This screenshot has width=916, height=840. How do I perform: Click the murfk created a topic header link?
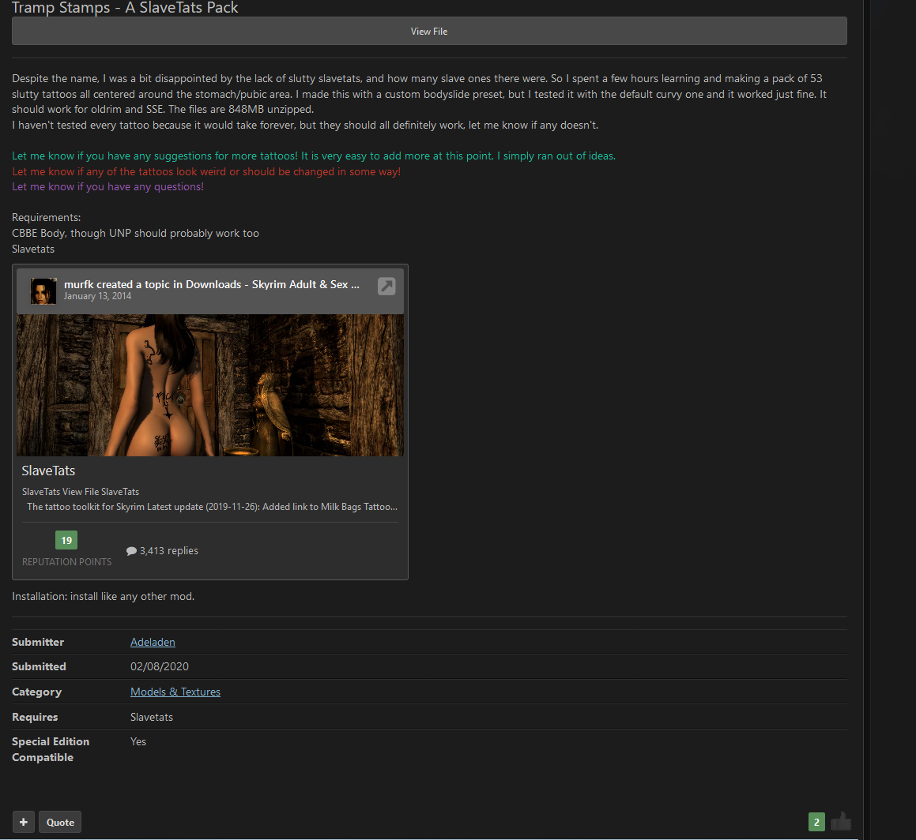click(x=212, y=284)
